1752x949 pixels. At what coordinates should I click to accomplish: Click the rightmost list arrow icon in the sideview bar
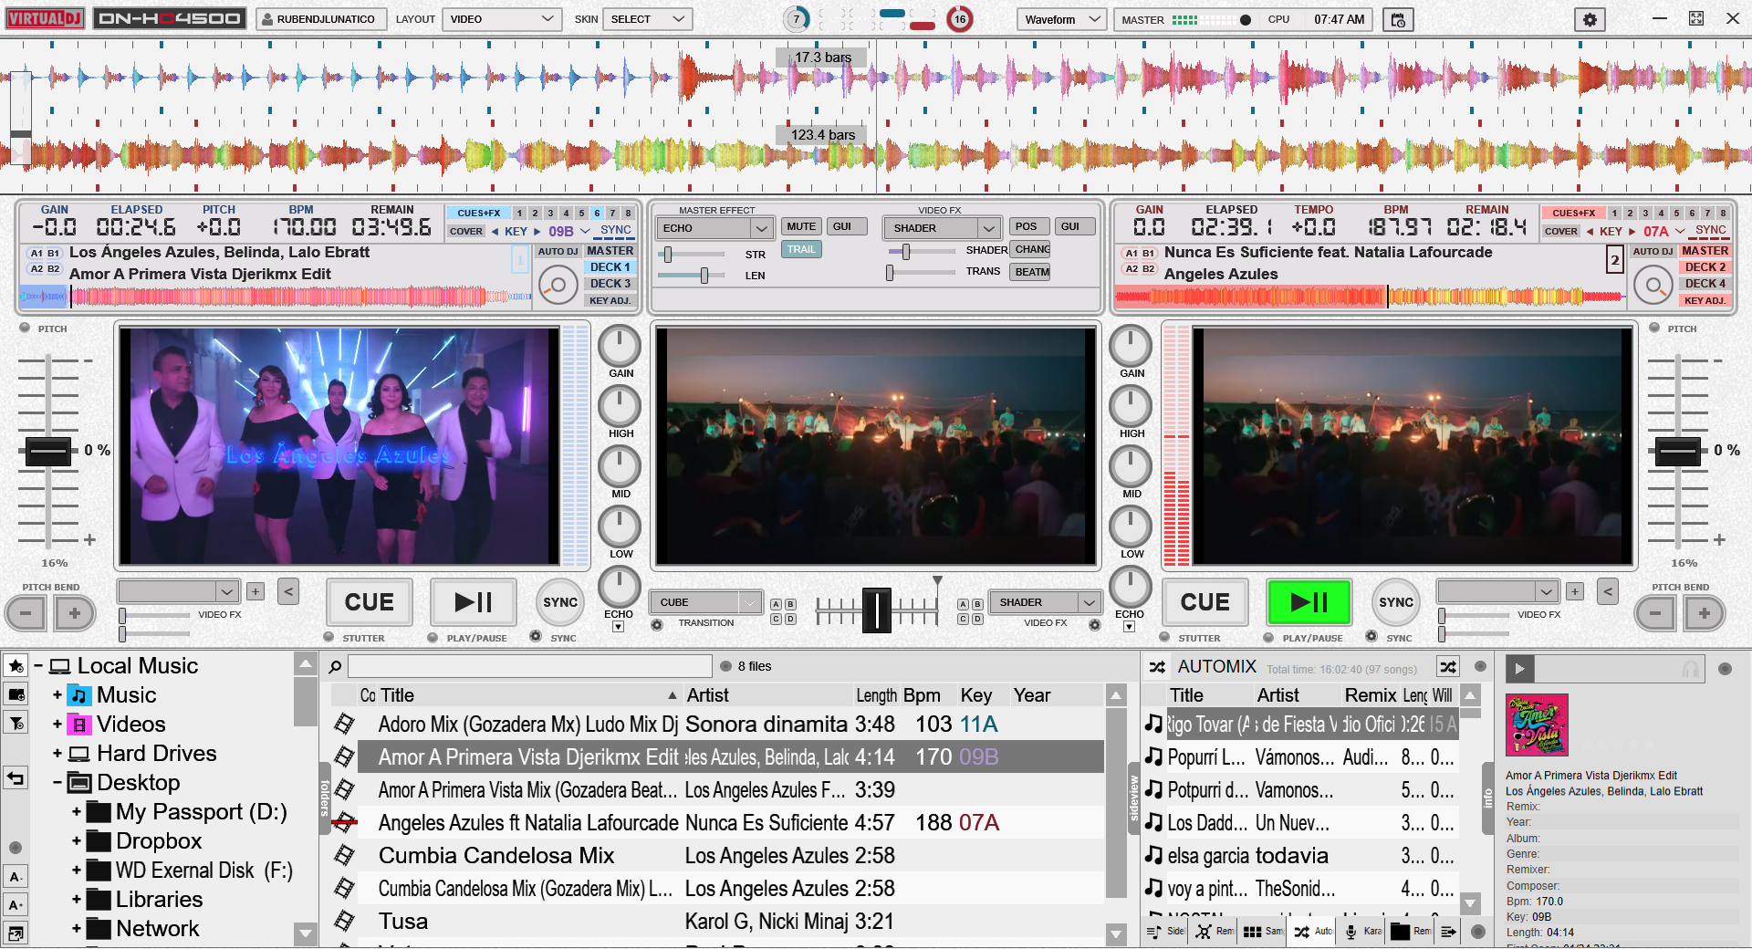(1448, 932)
